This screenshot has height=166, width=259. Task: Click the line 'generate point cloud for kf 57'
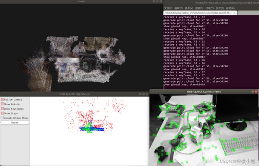pos(196,81)
